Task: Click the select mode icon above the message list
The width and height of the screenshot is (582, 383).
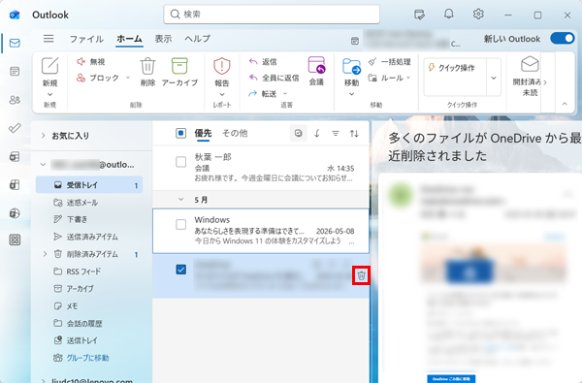Action: click(299, 133)
